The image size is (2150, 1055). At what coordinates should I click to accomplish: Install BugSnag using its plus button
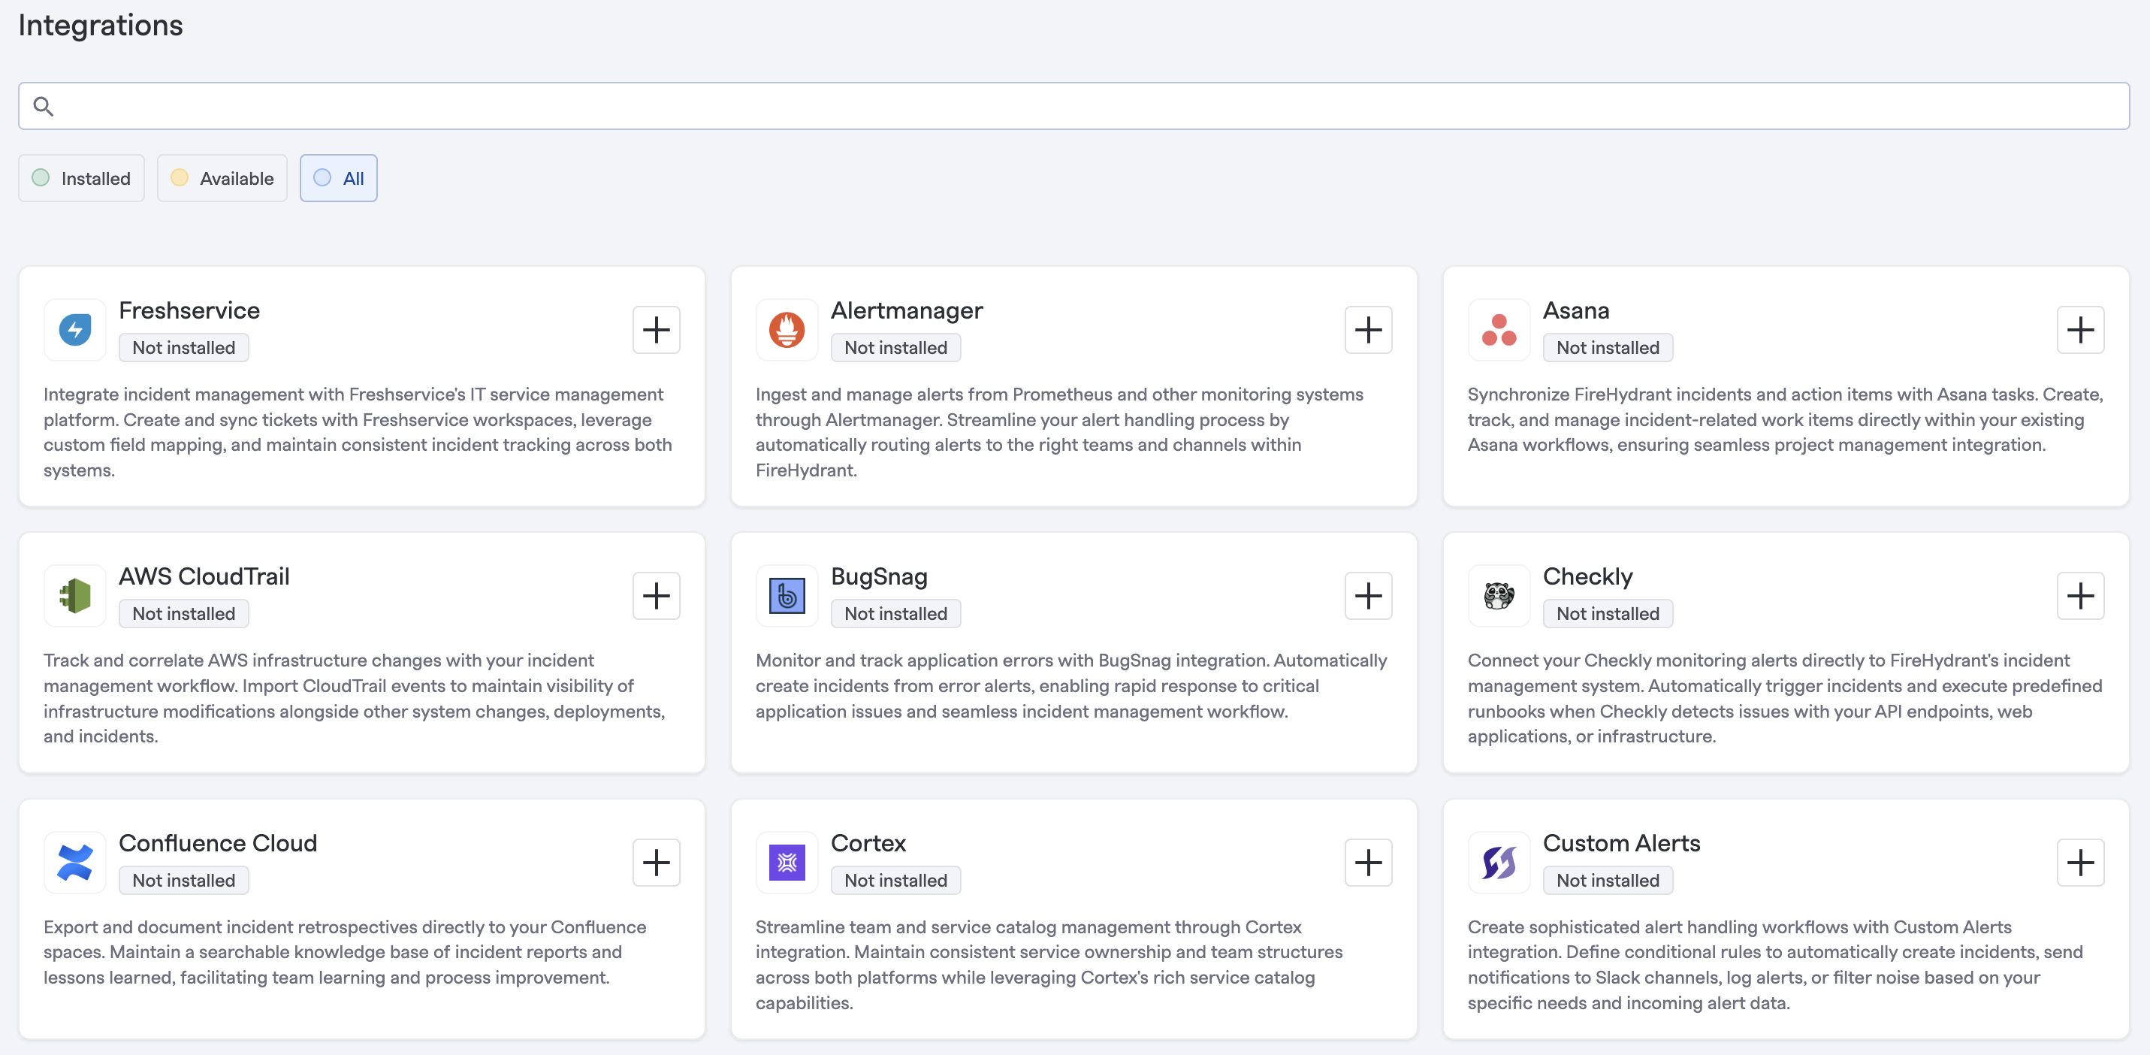1368,596
